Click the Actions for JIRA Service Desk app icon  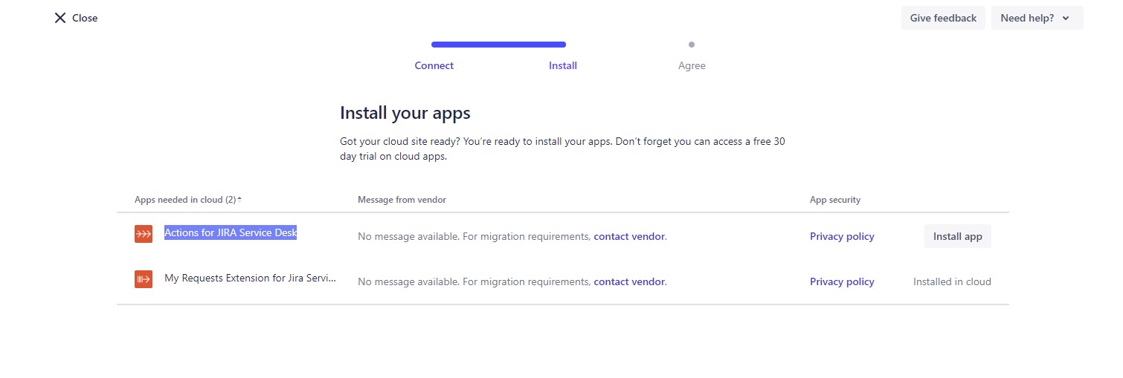coord(144,234)
